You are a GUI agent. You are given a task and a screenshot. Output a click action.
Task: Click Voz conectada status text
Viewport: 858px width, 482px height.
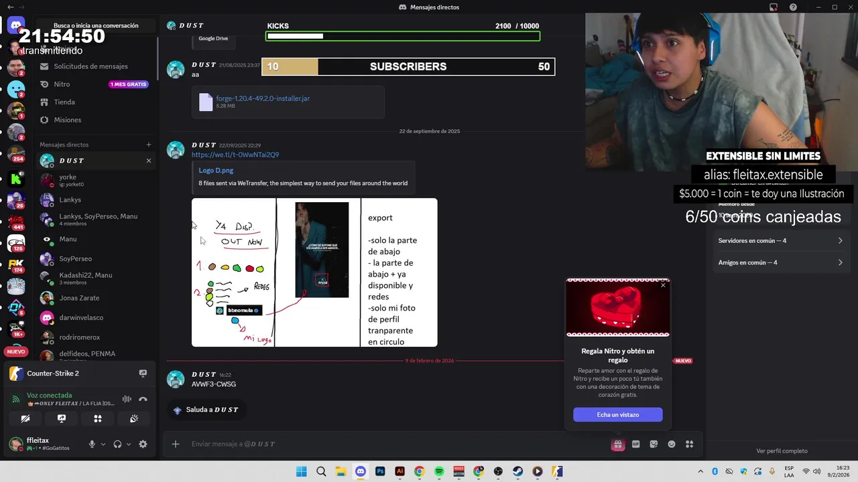pyautogui.click(x=49, y=396)
